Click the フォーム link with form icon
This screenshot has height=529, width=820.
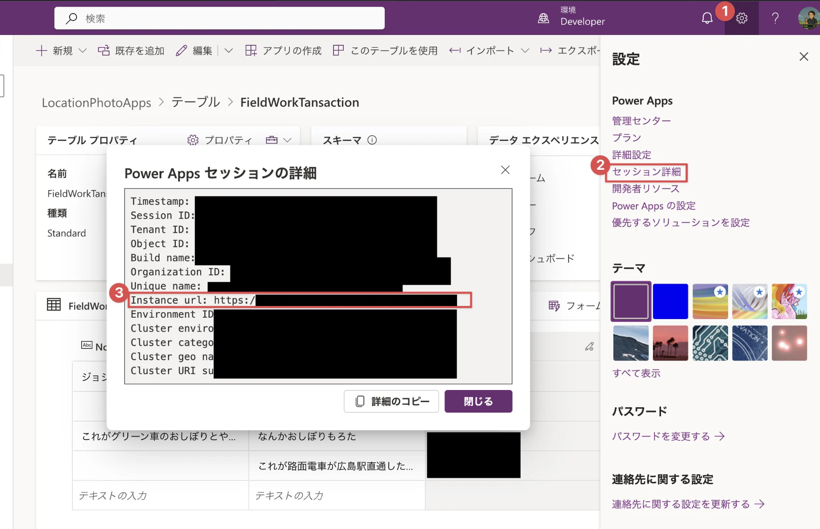click(x=574, y=306)
